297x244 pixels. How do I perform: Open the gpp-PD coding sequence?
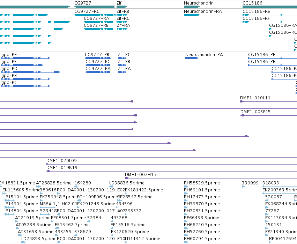31,72
